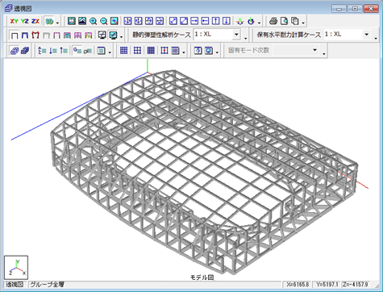Screen dimensions: 383x292
Task: Move down one floor level icon
Action: (x=53, y=50)
